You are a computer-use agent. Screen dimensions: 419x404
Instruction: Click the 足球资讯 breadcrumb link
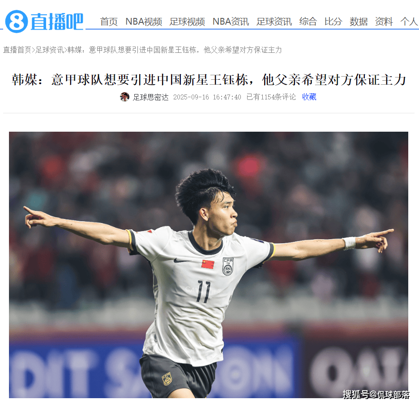click(x=49, y=50)
